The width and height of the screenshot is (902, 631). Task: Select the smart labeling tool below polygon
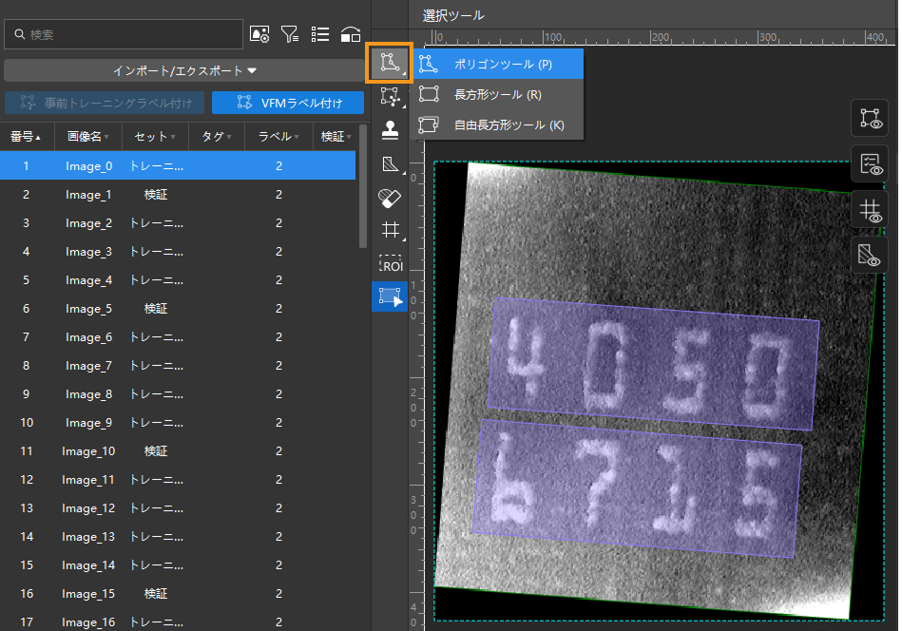(390, 97)
